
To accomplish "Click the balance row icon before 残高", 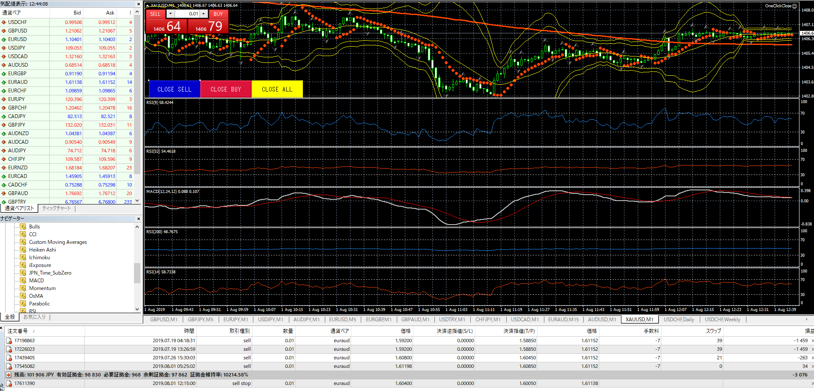I will pos(9,375).
